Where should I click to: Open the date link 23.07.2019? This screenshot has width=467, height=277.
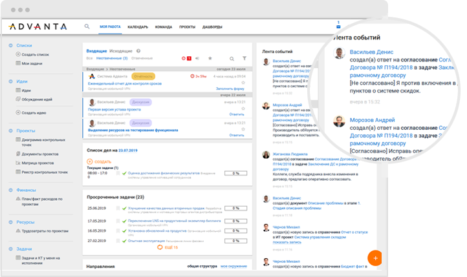[x=128, y=150]
